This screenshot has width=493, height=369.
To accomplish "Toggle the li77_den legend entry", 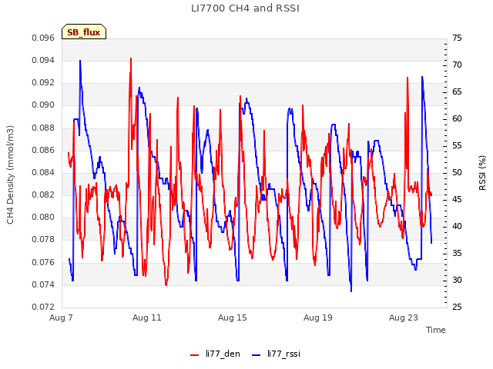I will click(215, 354).
